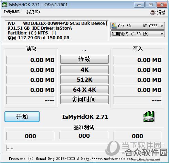Viewport: 169px width, 163px height.
Task: Click the left 000 benchmark score field
Action: pyautogui.click(x=30, y=136)
